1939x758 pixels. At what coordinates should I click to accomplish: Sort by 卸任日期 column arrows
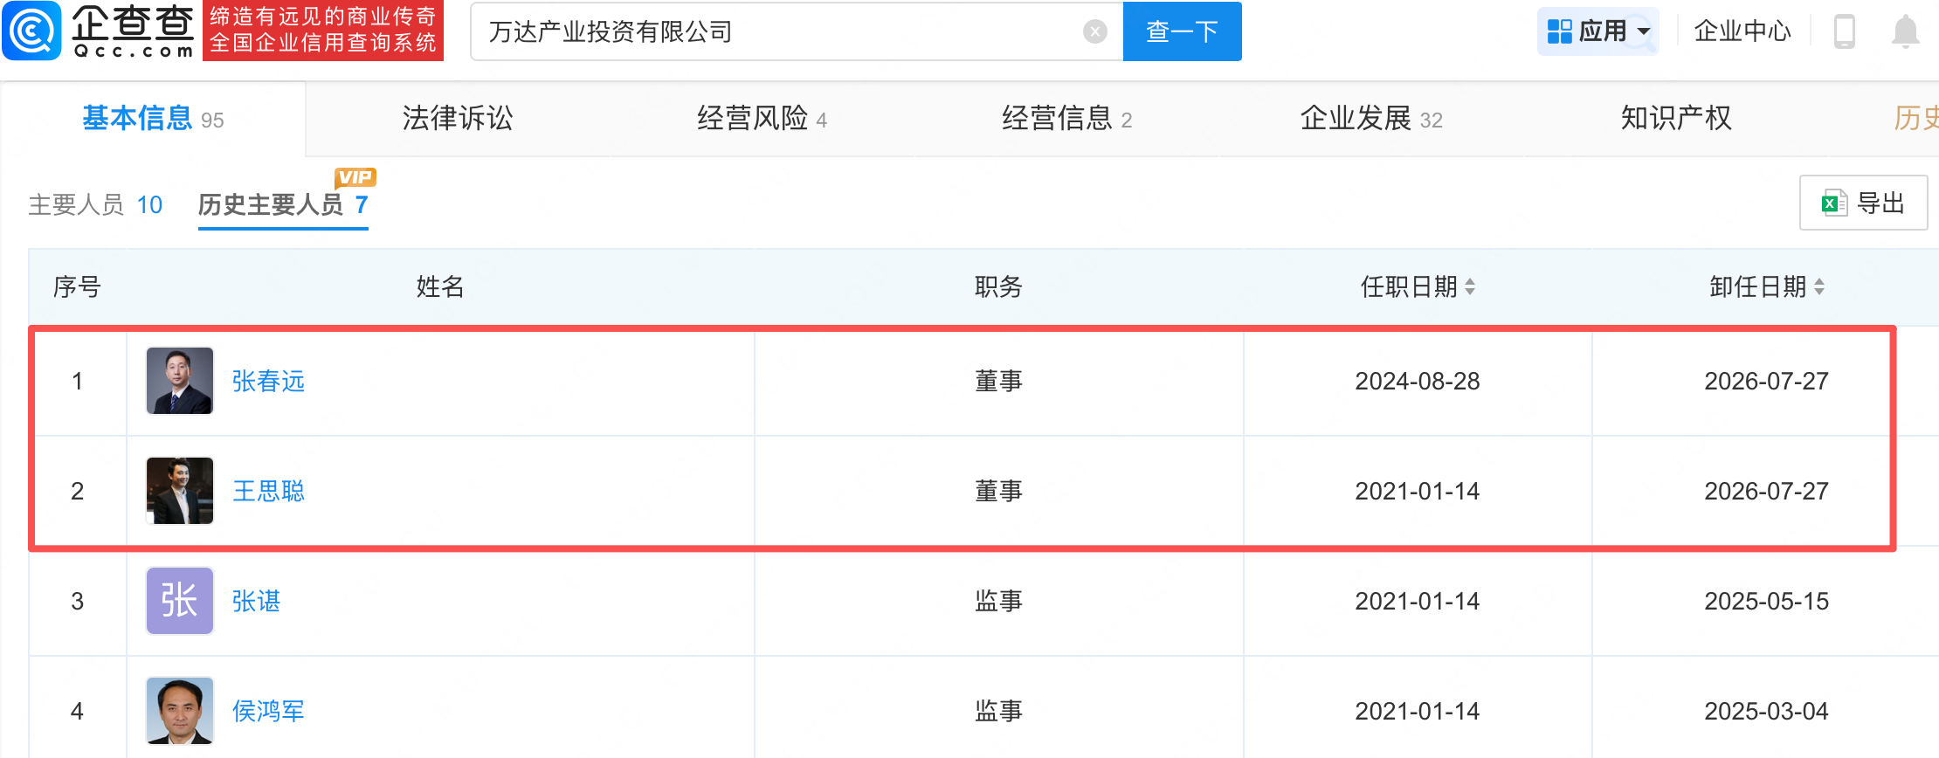point(1819,286)
